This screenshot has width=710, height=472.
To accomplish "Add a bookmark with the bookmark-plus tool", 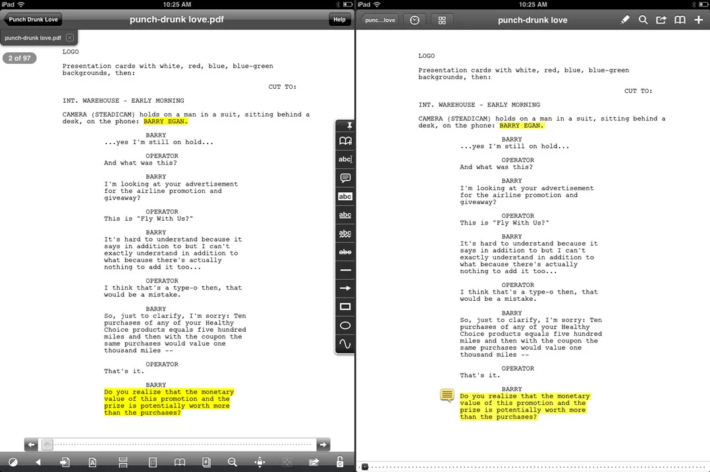I will point(345,141).
